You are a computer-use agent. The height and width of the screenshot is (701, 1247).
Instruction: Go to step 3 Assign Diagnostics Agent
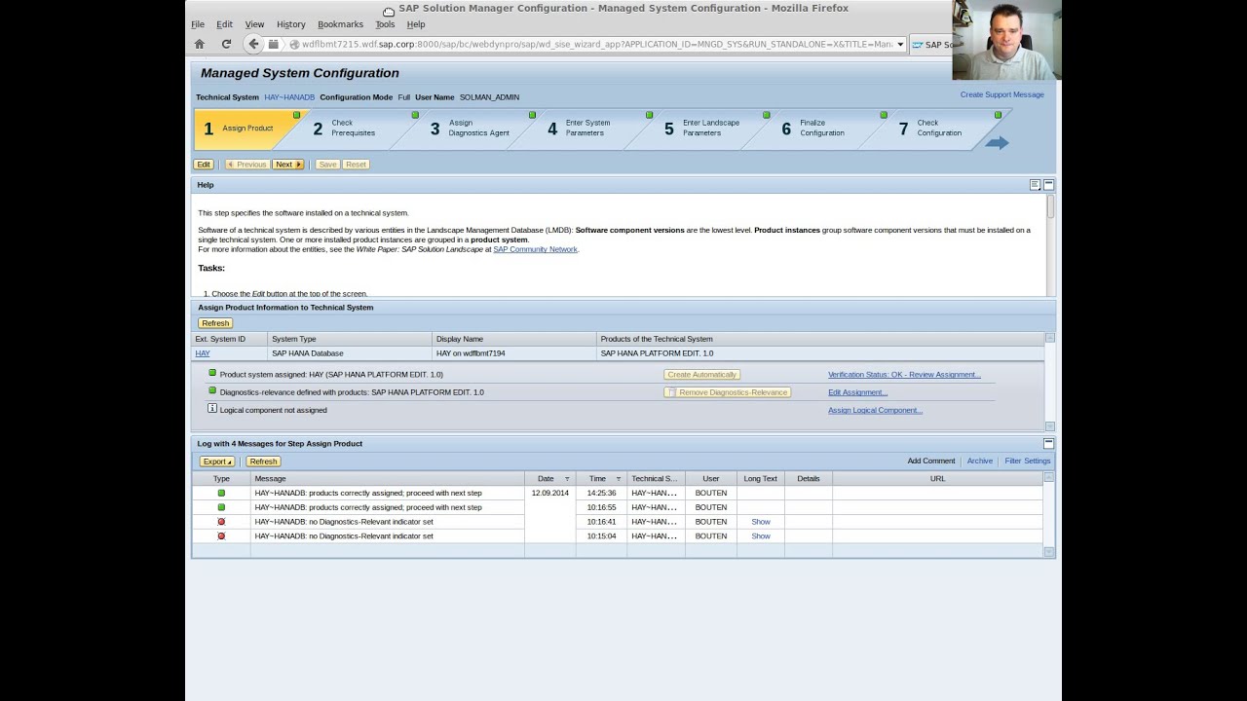pyautogui.click(x=470, y=129)
